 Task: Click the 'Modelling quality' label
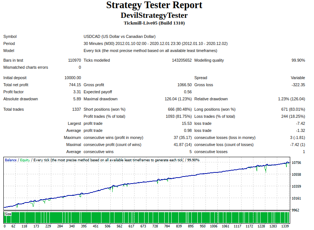(209, 60)
